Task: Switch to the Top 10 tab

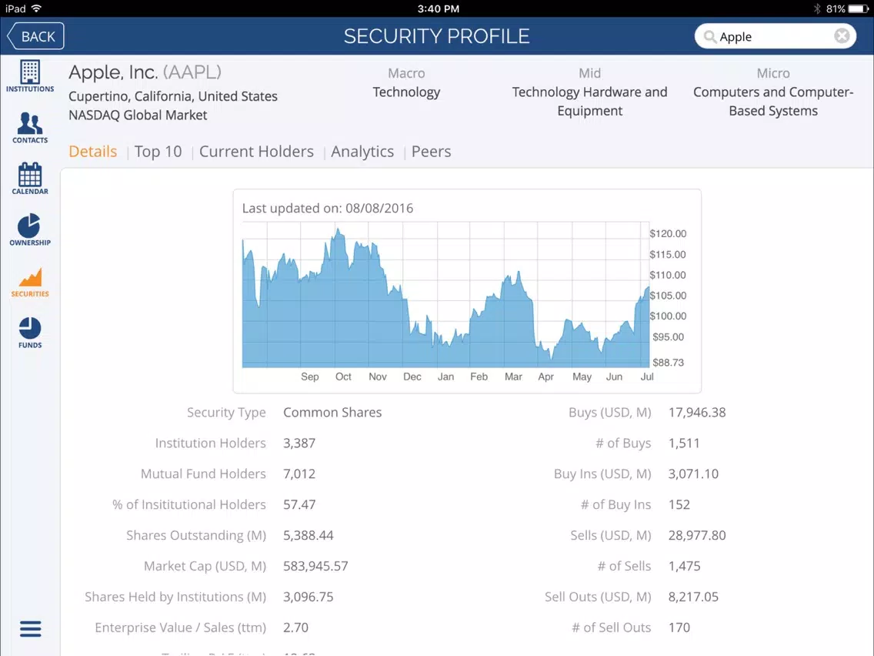Action: (158, 151)
